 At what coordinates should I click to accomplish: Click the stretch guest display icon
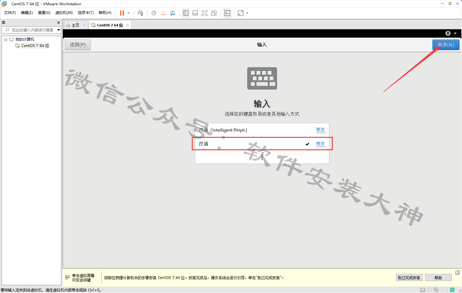click(x=241, y=13)
